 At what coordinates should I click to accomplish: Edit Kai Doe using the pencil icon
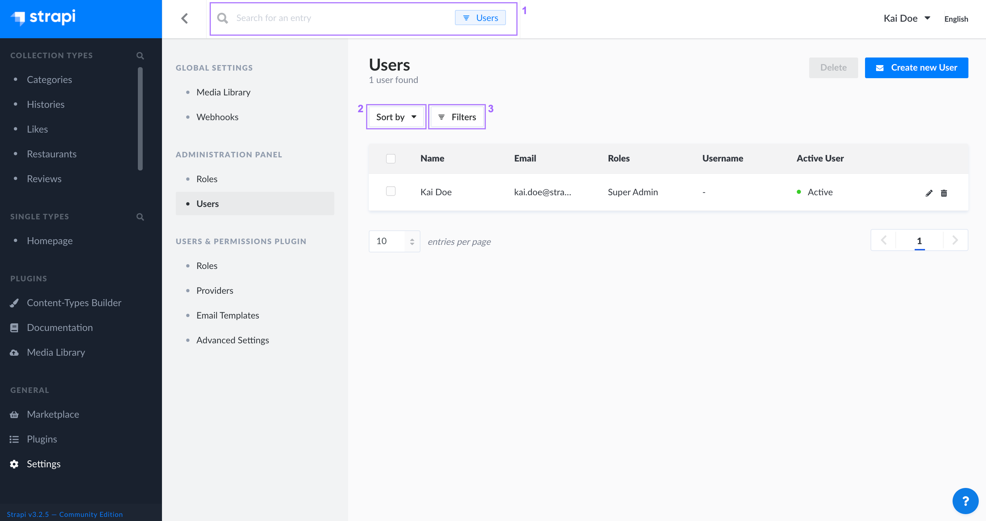[x=928, y=193]
